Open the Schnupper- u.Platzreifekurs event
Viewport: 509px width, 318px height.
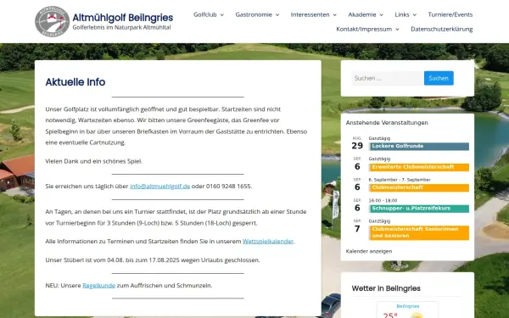(x=419, y=209)
